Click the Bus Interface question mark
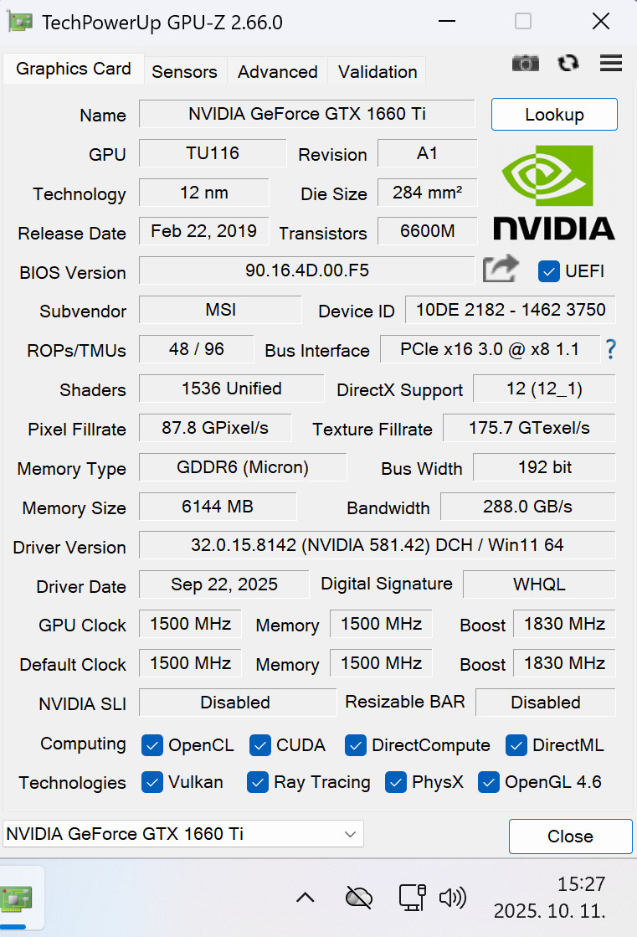This screenshot has width=637, height=937. coord(611,349)
